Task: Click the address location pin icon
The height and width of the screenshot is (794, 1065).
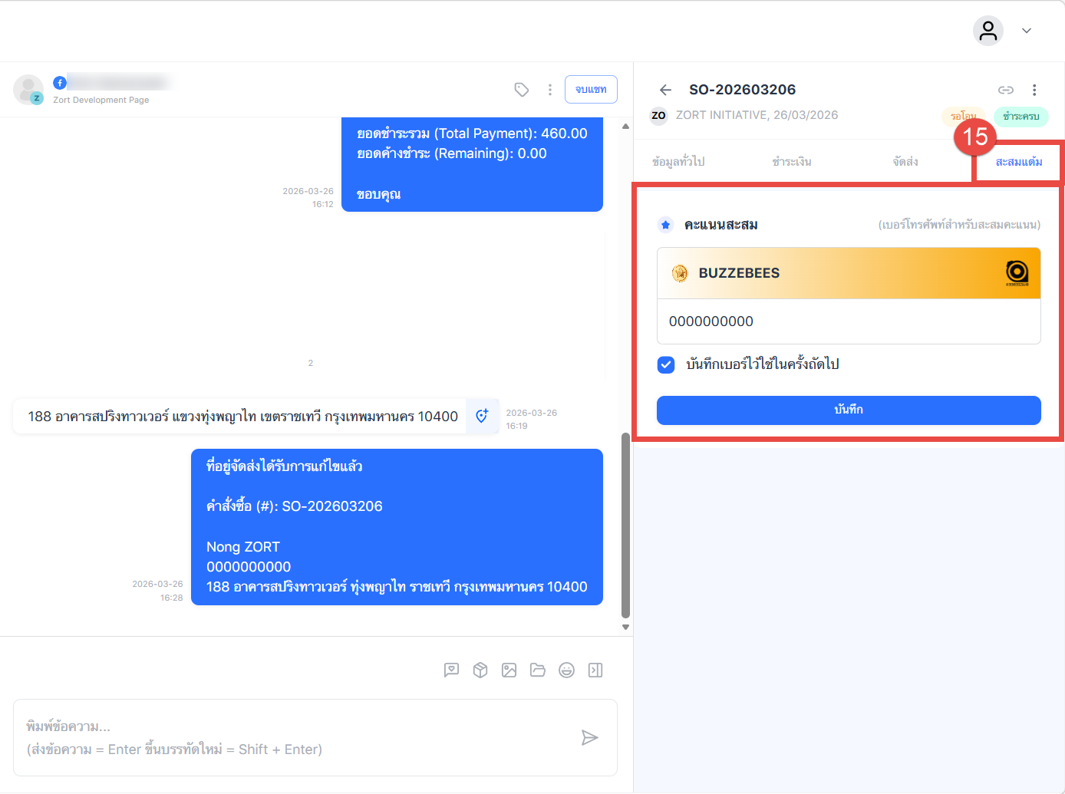Action: coord(482,416)
